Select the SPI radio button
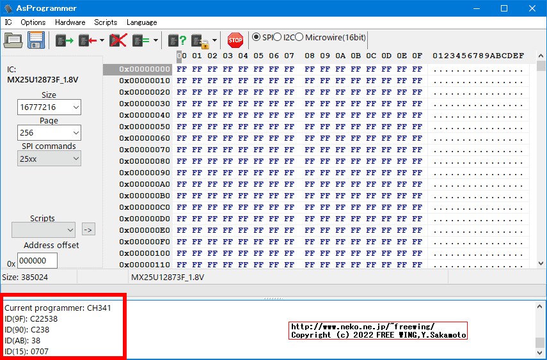Image resolution: width=547 pixels, height=360 pixels. [256, 37]
